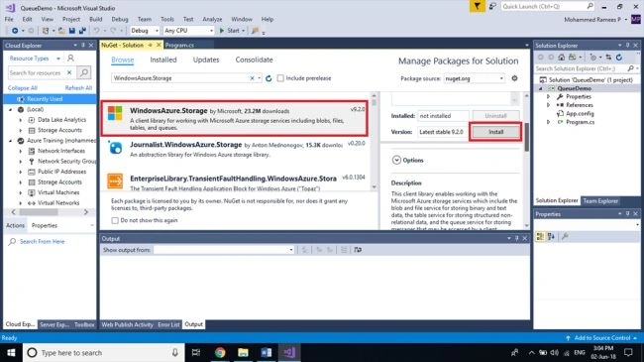
Task: Open Google Chrome from the taskbar
Action: 220,352
